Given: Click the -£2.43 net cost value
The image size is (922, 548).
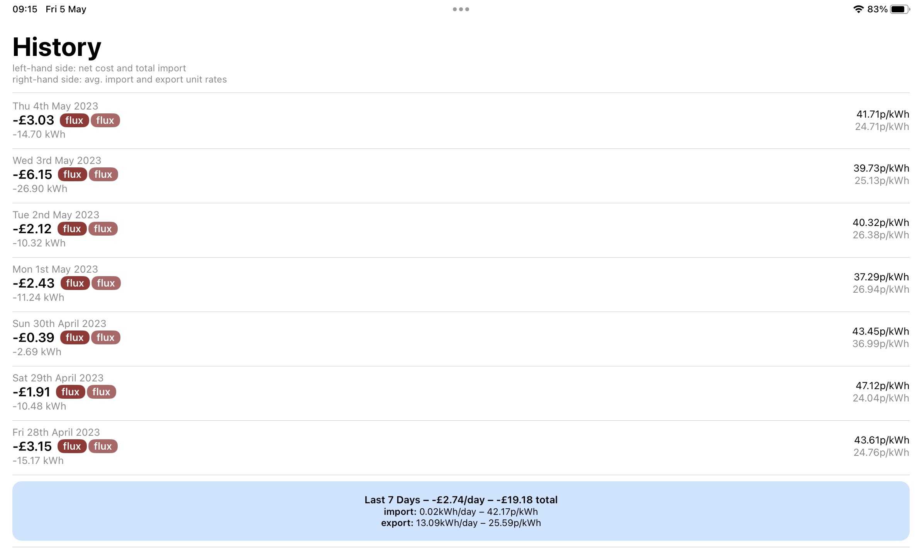Looking at the screenshot, I should click(34, 283).
